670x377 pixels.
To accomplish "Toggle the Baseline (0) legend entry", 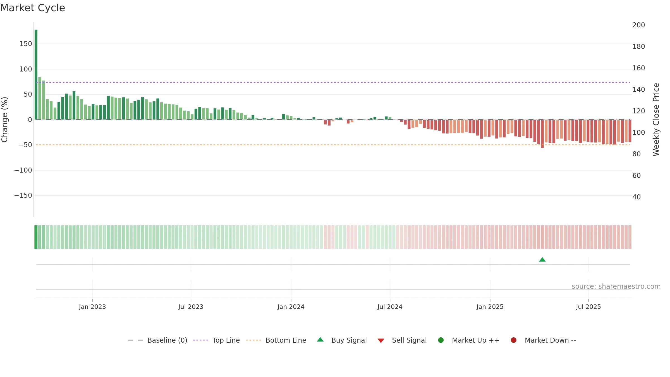I will pos(157,340).
